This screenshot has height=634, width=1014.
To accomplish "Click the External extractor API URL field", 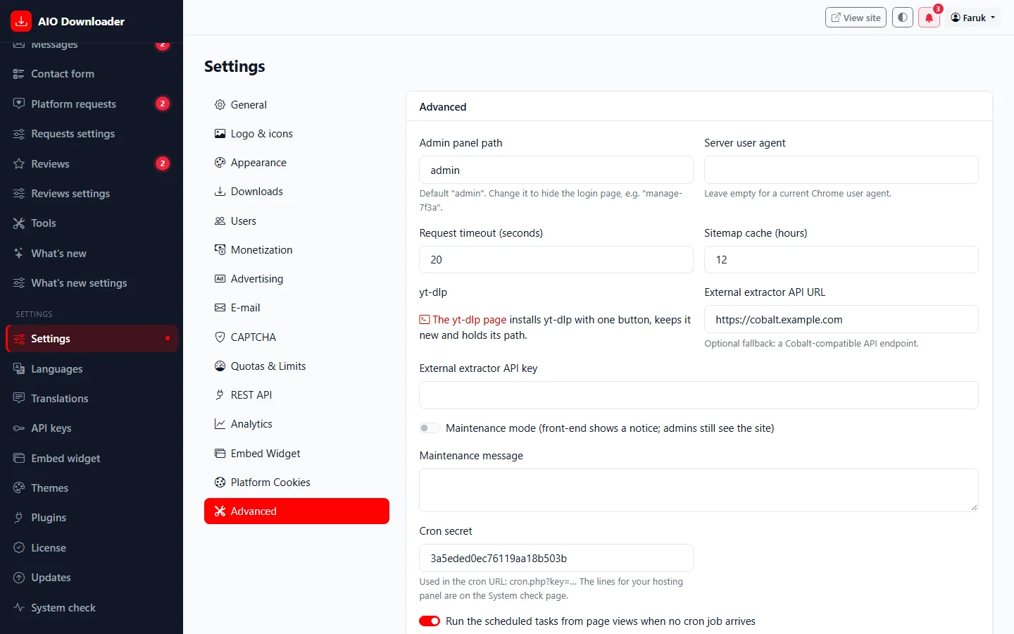I will (x=841, y=319).
